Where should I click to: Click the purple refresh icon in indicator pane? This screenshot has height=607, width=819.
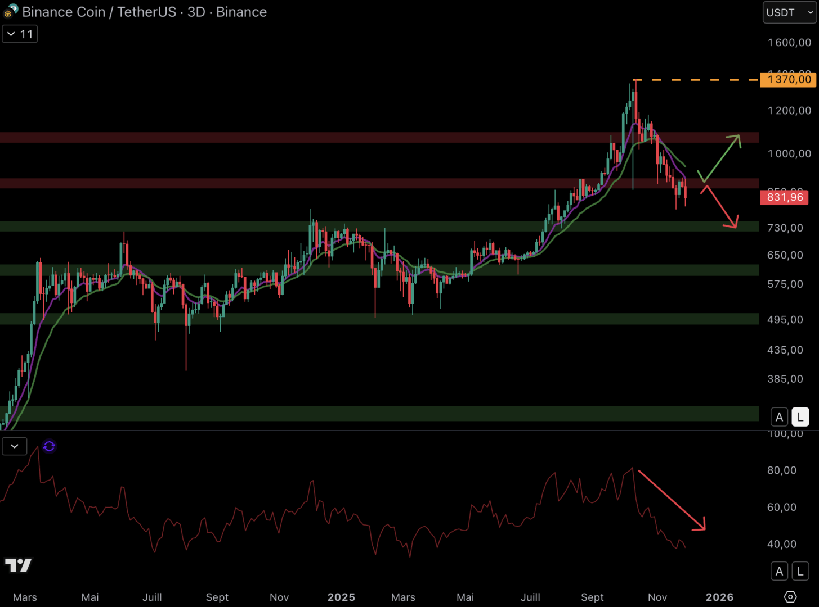coord(49,446)
